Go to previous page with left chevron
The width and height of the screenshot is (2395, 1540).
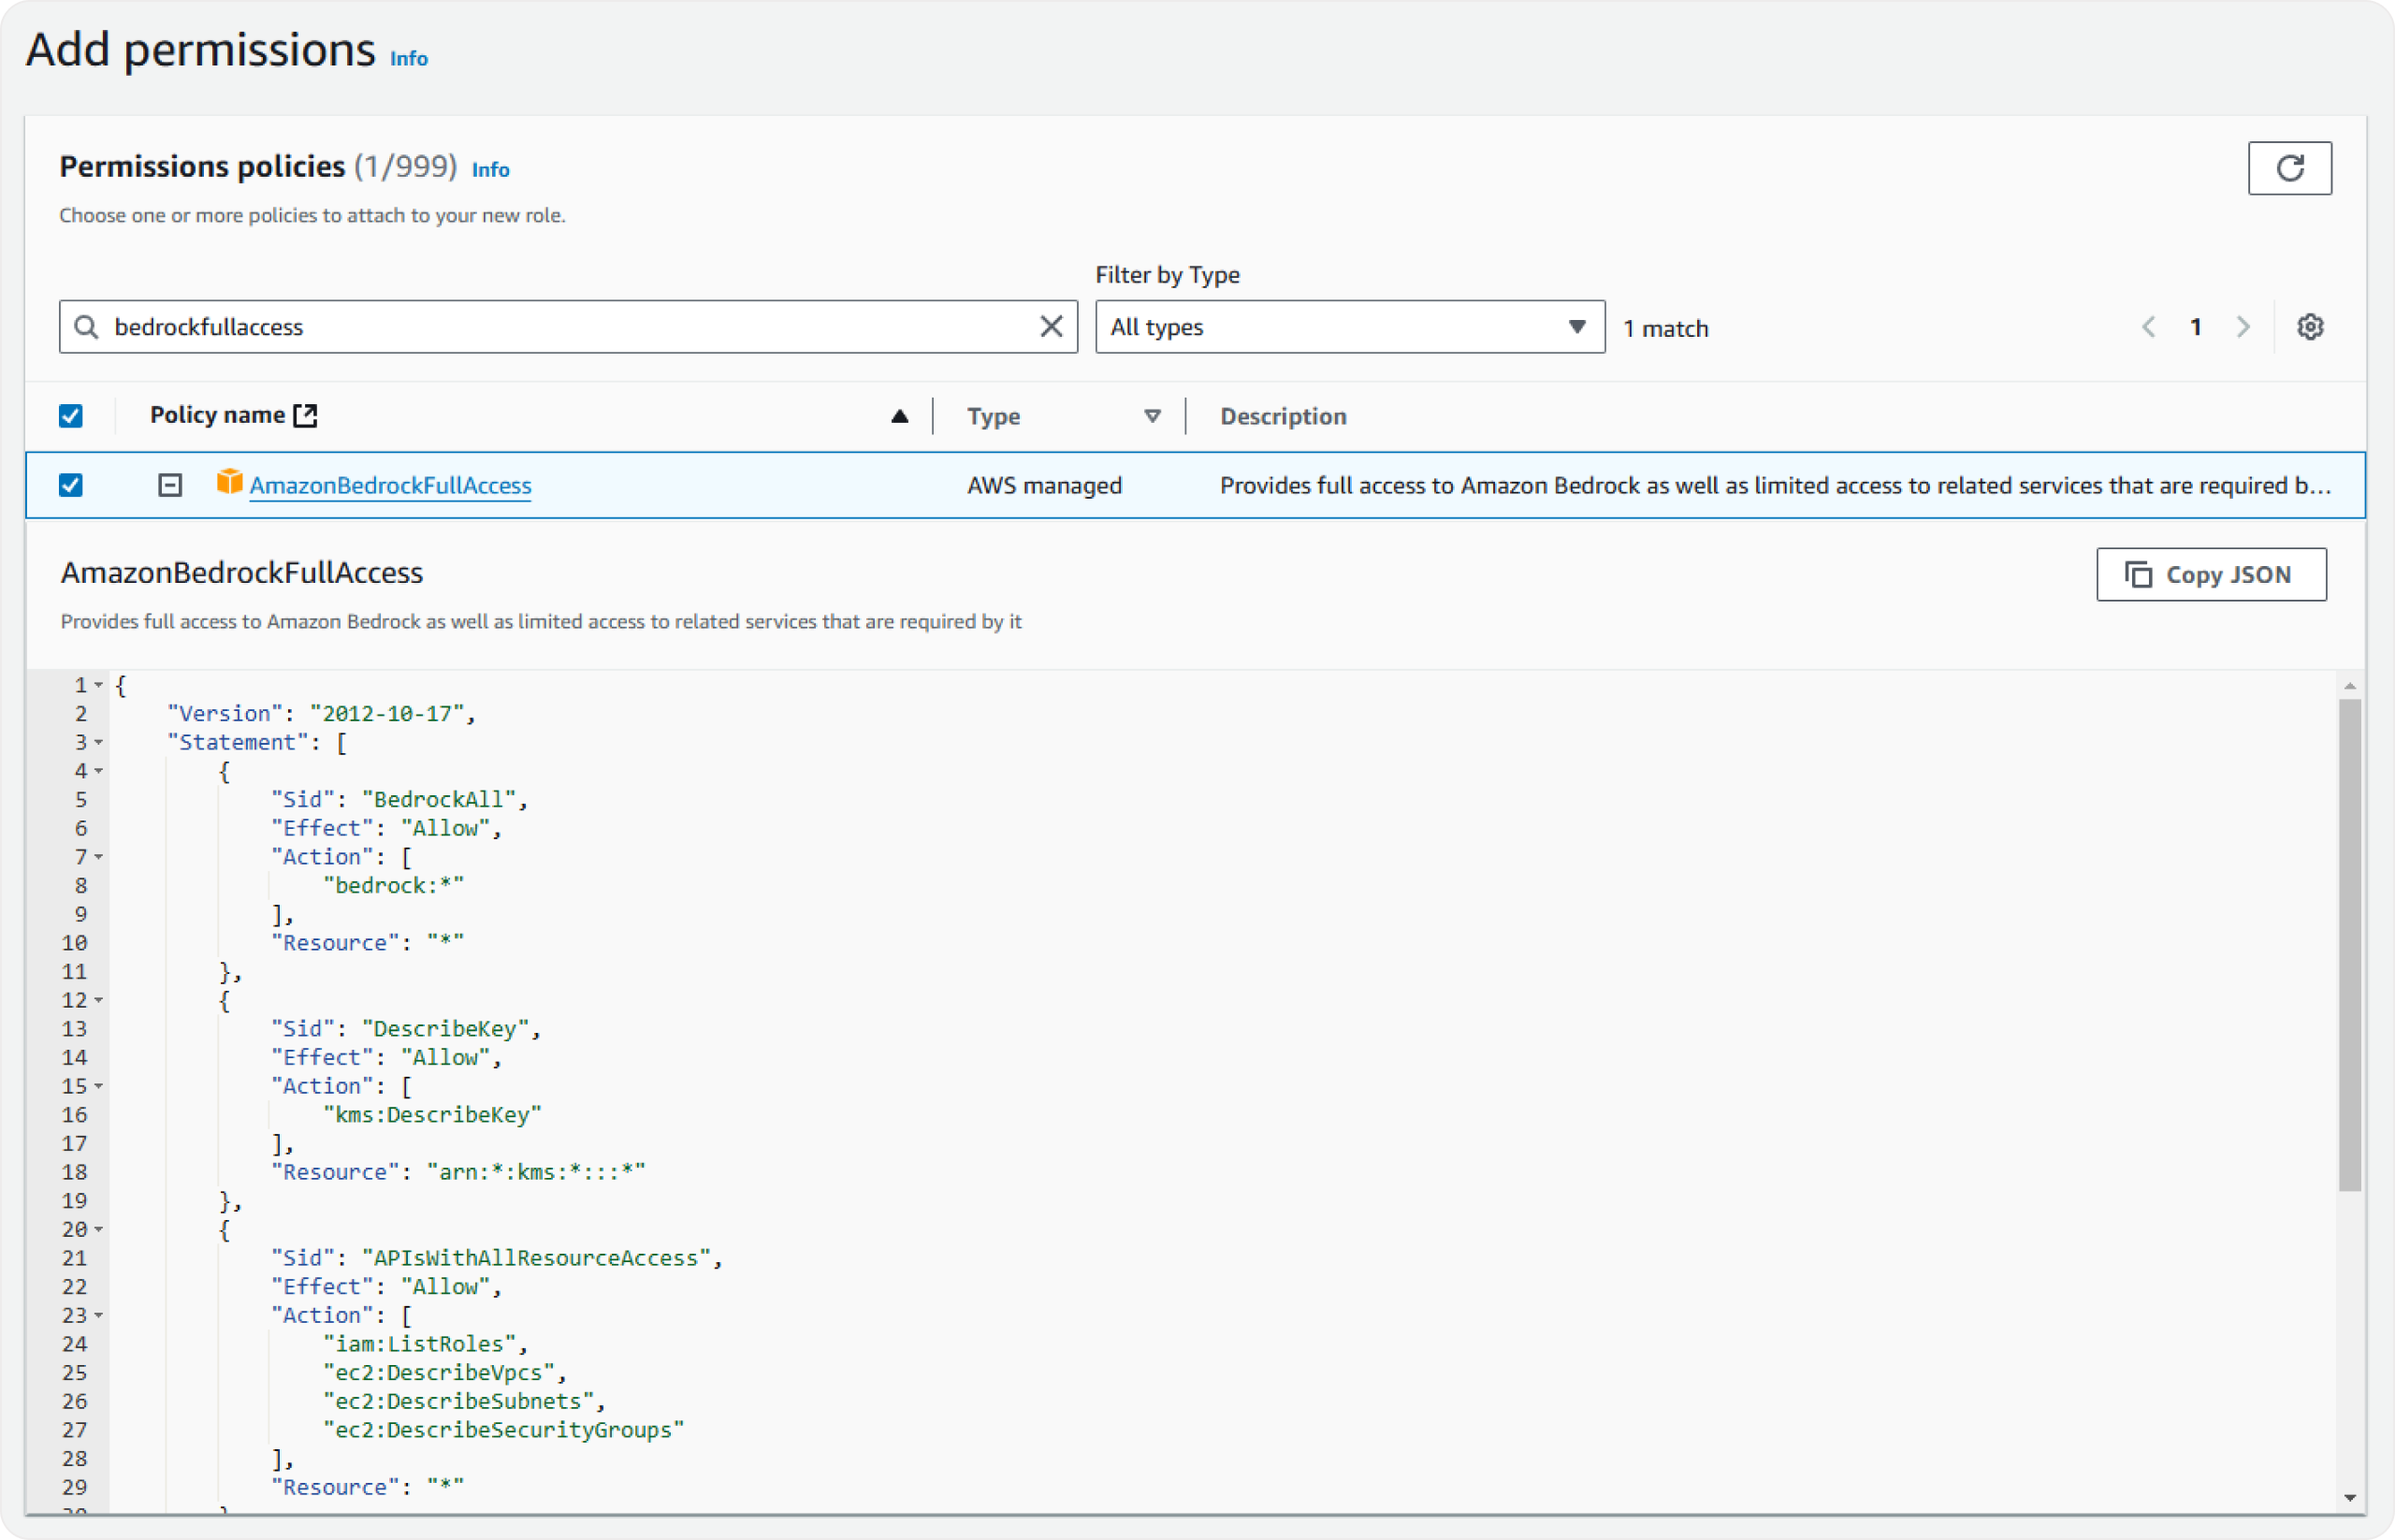click(x=2148, y=327)
